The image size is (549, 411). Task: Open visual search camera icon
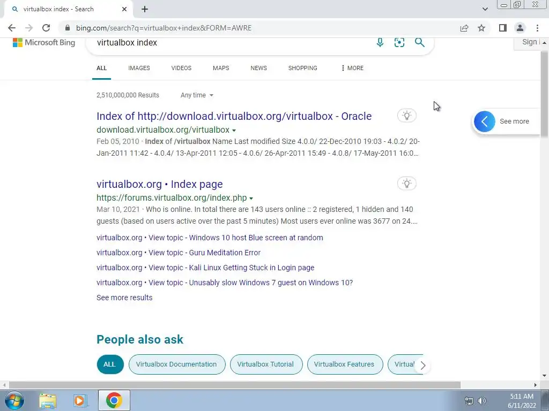399,43
